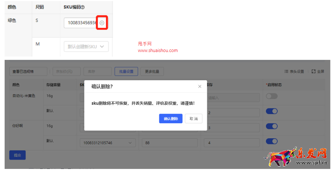Viewport: 331px width, 170px height.
Task: Click the 颜色 column header in the top table
Action: pyautogui.click(x=12, y=7)
